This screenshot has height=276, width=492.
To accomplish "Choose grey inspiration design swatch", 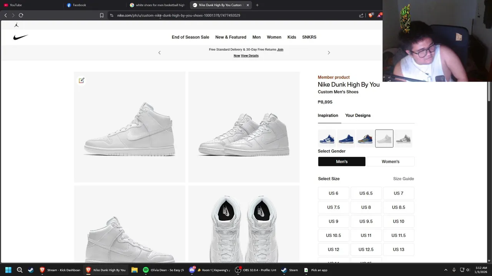I will tap(403, 138).
